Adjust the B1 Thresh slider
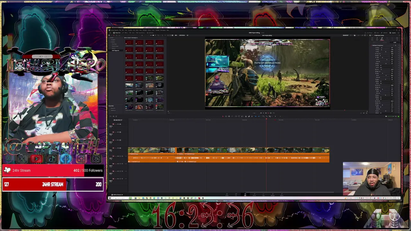The image size is (411, 231). click(x=384, y=54)
